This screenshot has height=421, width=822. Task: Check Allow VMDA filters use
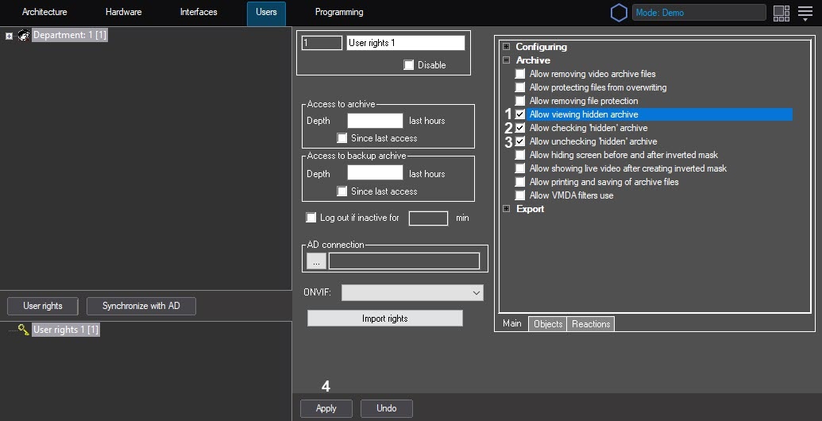[x=520, y=195]
